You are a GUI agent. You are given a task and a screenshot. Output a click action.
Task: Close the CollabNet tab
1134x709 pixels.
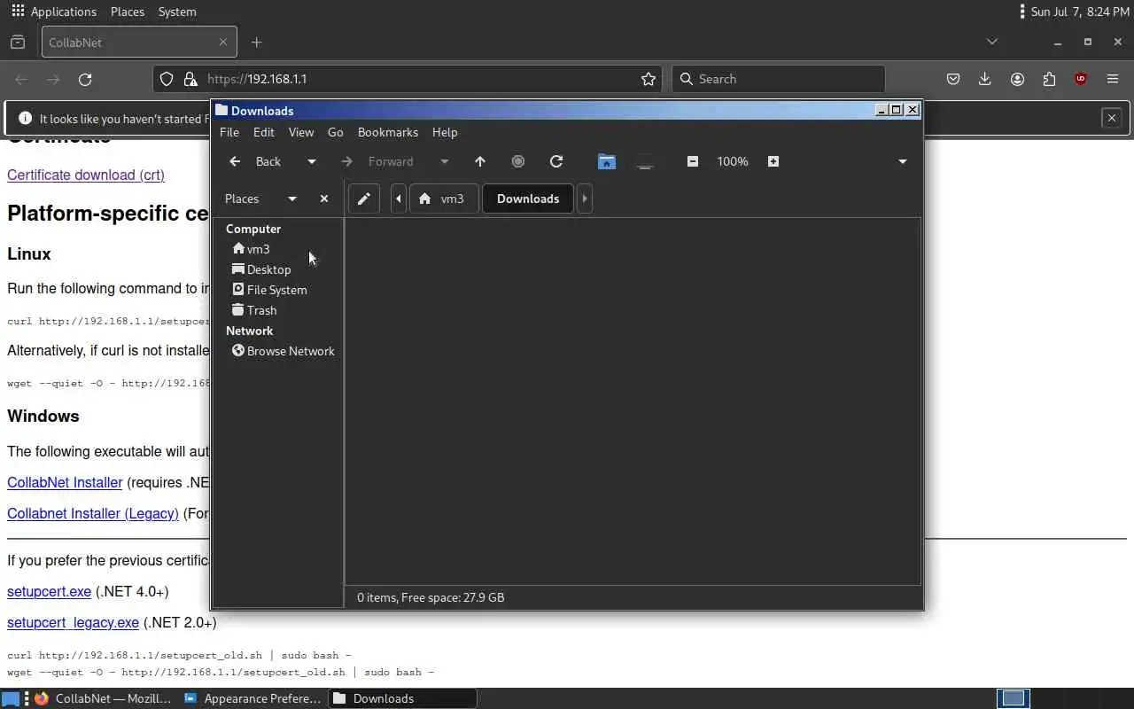tap(222, 42)
